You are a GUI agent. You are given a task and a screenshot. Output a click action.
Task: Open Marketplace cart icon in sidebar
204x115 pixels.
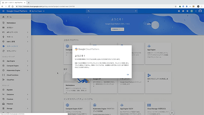3,23
